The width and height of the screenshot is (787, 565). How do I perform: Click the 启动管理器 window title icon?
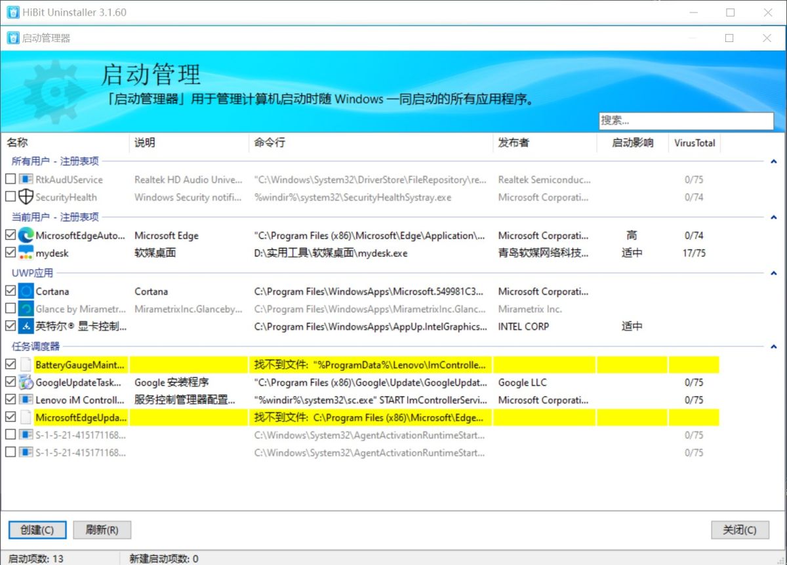(13, 38)
